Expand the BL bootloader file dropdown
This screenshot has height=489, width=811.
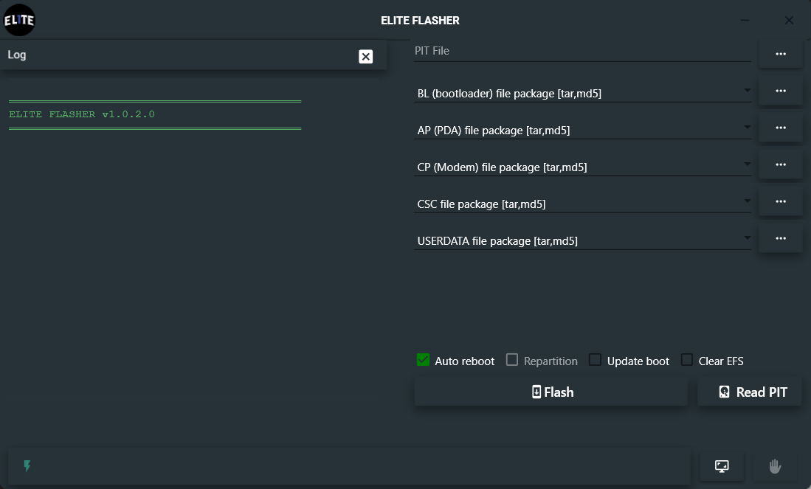click(747, 91)
